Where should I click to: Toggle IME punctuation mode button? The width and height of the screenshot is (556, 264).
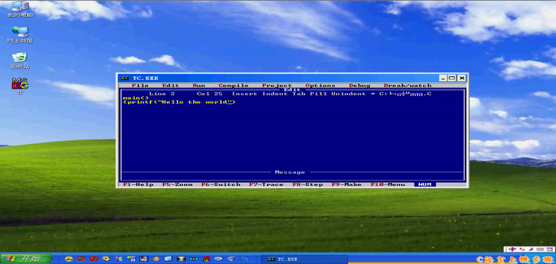[522, 249]
